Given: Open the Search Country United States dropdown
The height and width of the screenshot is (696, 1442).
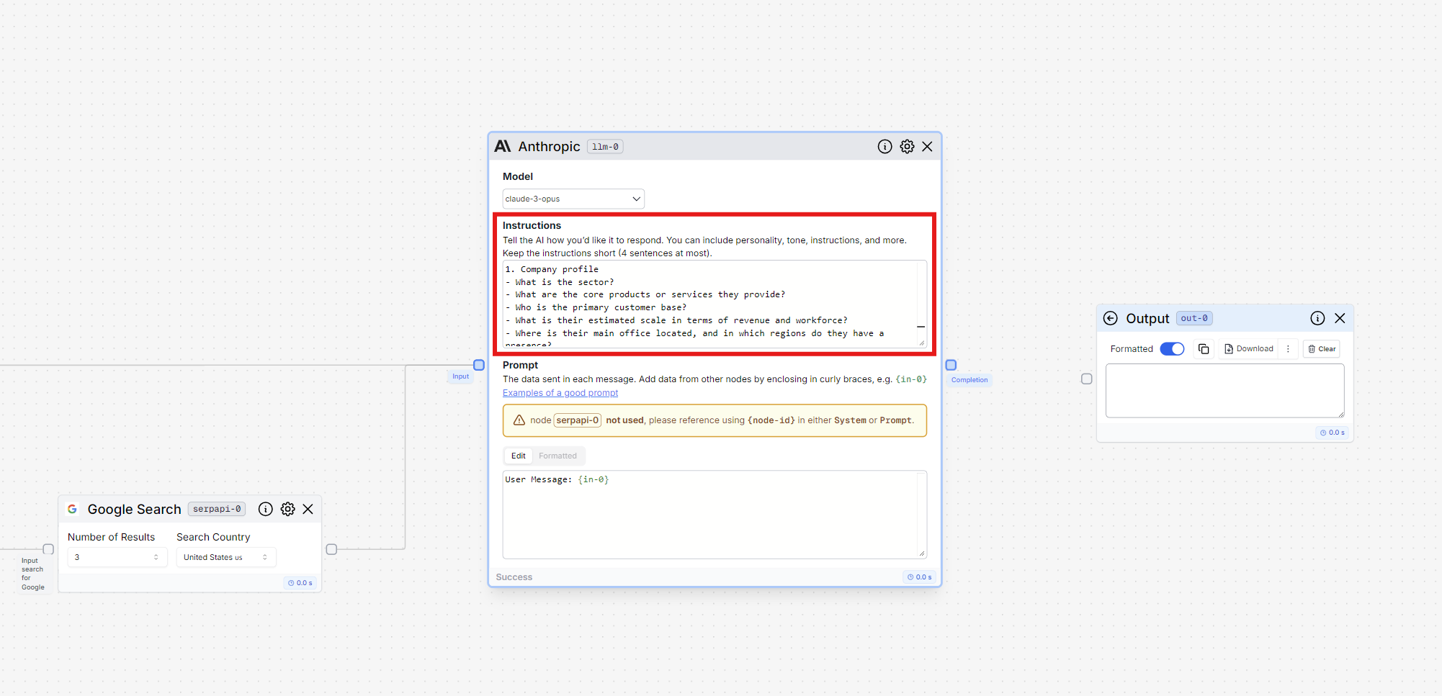Looking at the screenshot, I should pyautogui.click(x=226, y=557).
